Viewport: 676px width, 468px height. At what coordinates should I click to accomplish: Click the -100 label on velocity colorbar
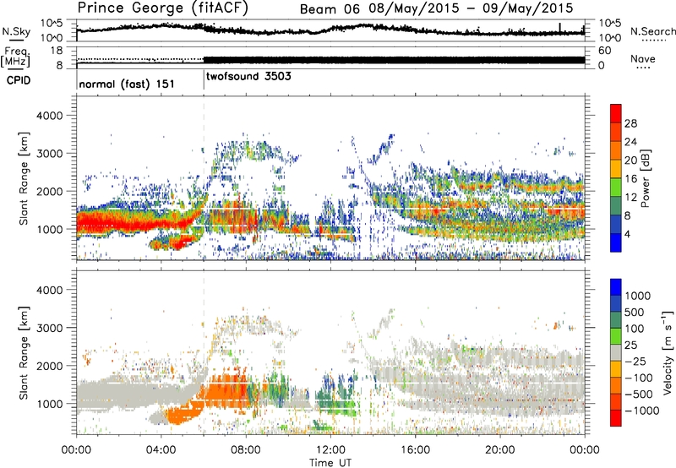click(639, 378)
